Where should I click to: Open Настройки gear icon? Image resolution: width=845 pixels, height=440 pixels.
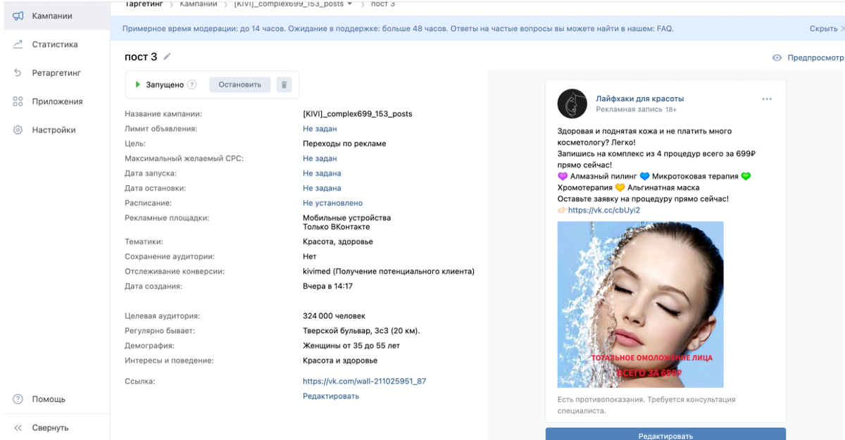click(18, 130)
